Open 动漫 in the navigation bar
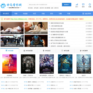 (x=43, y=14)
